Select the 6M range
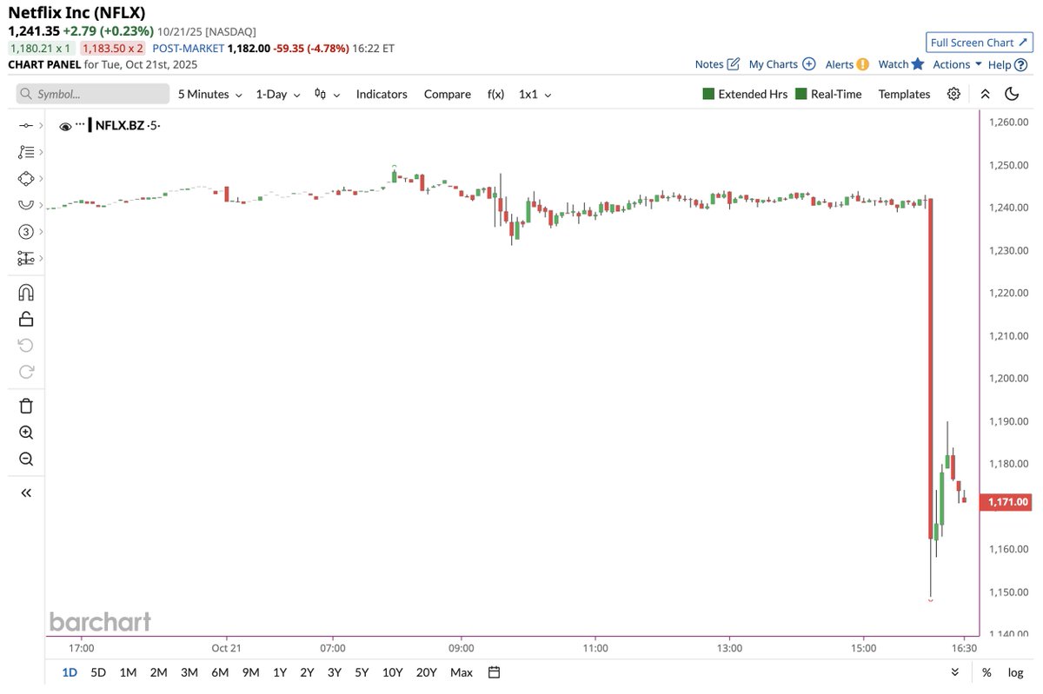The image size is (1043, 694). tap(220, 672)
